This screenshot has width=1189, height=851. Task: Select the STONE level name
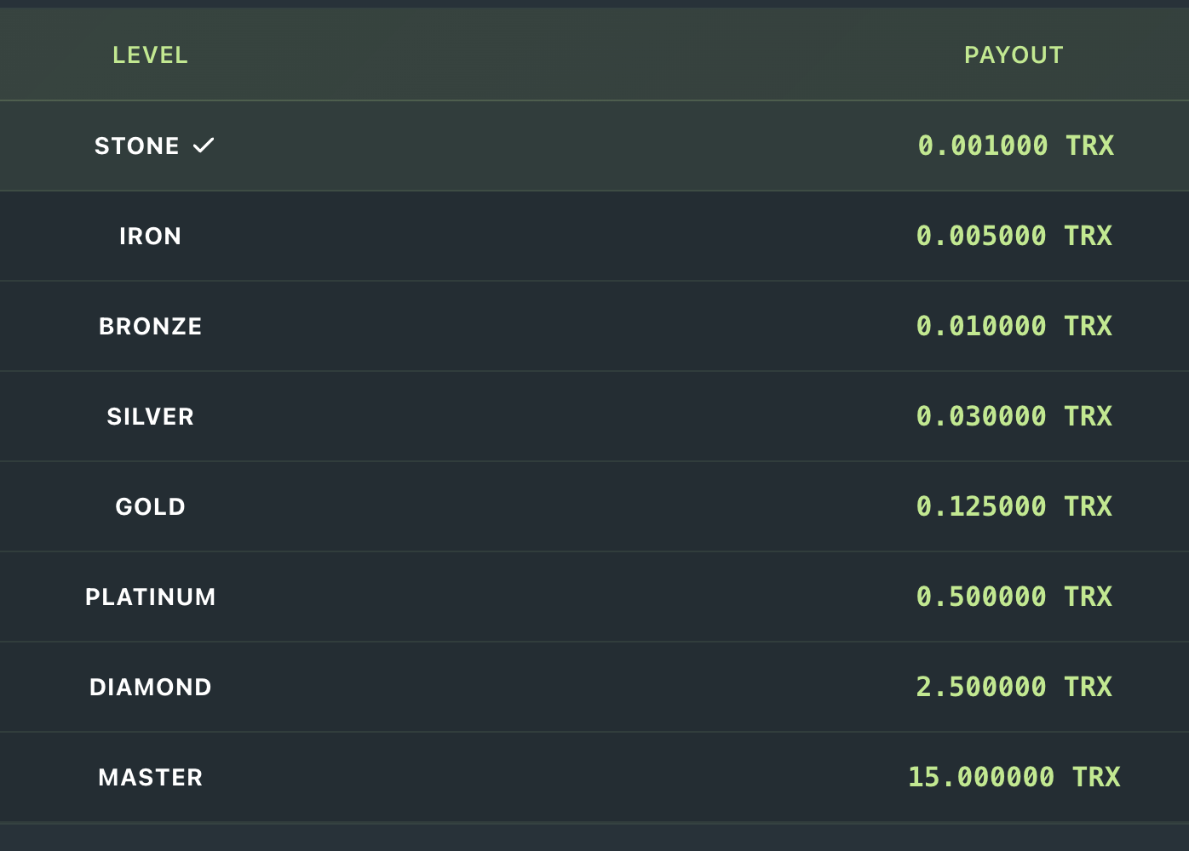click(137, 146)
